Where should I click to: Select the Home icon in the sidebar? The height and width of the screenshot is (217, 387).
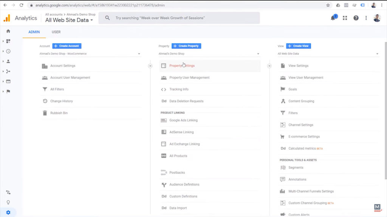coord(8,32)
